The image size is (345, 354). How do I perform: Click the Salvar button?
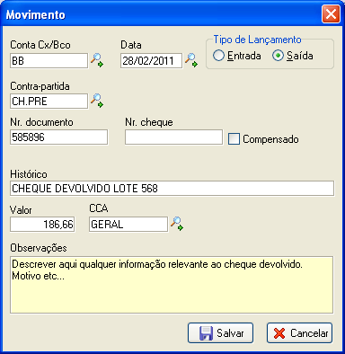pos(220,333)
